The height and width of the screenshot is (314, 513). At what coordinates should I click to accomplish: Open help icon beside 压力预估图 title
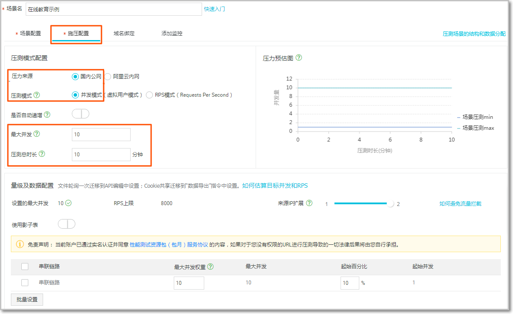point(299,57)
